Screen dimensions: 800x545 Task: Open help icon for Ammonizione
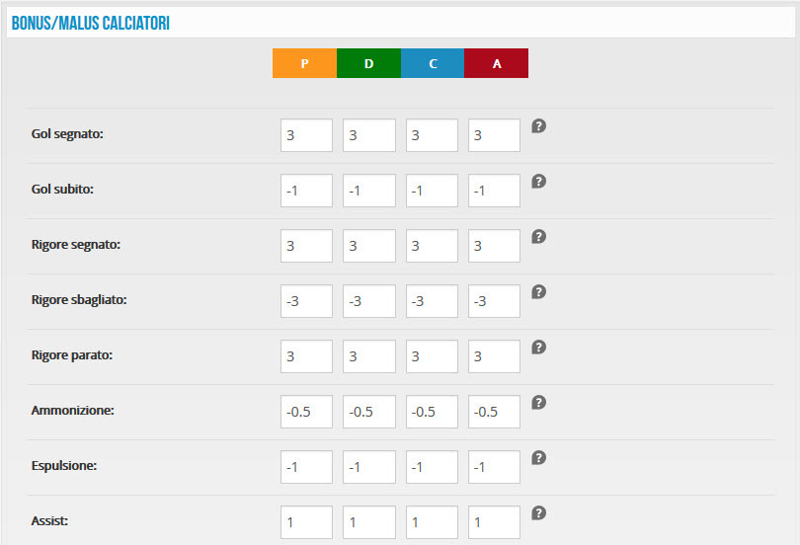(x=539, y=402)
